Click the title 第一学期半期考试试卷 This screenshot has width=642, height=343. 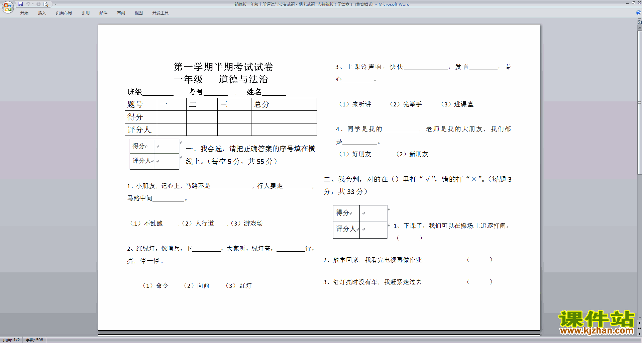(x=223, y=67)
